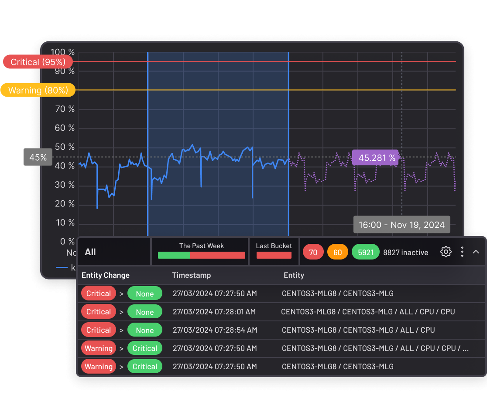This screenshot has width=487, height=418.
Task: Click the Past Week status bar
Action: tap(201, 255)
